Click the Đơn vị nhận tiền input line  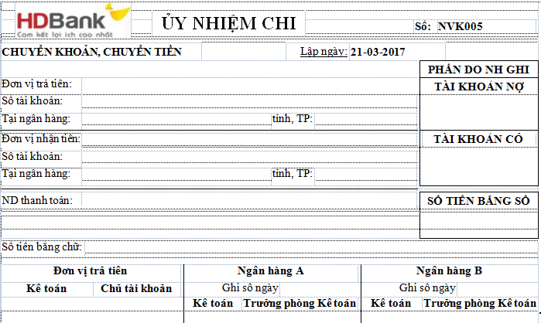[x=248, y=139]
